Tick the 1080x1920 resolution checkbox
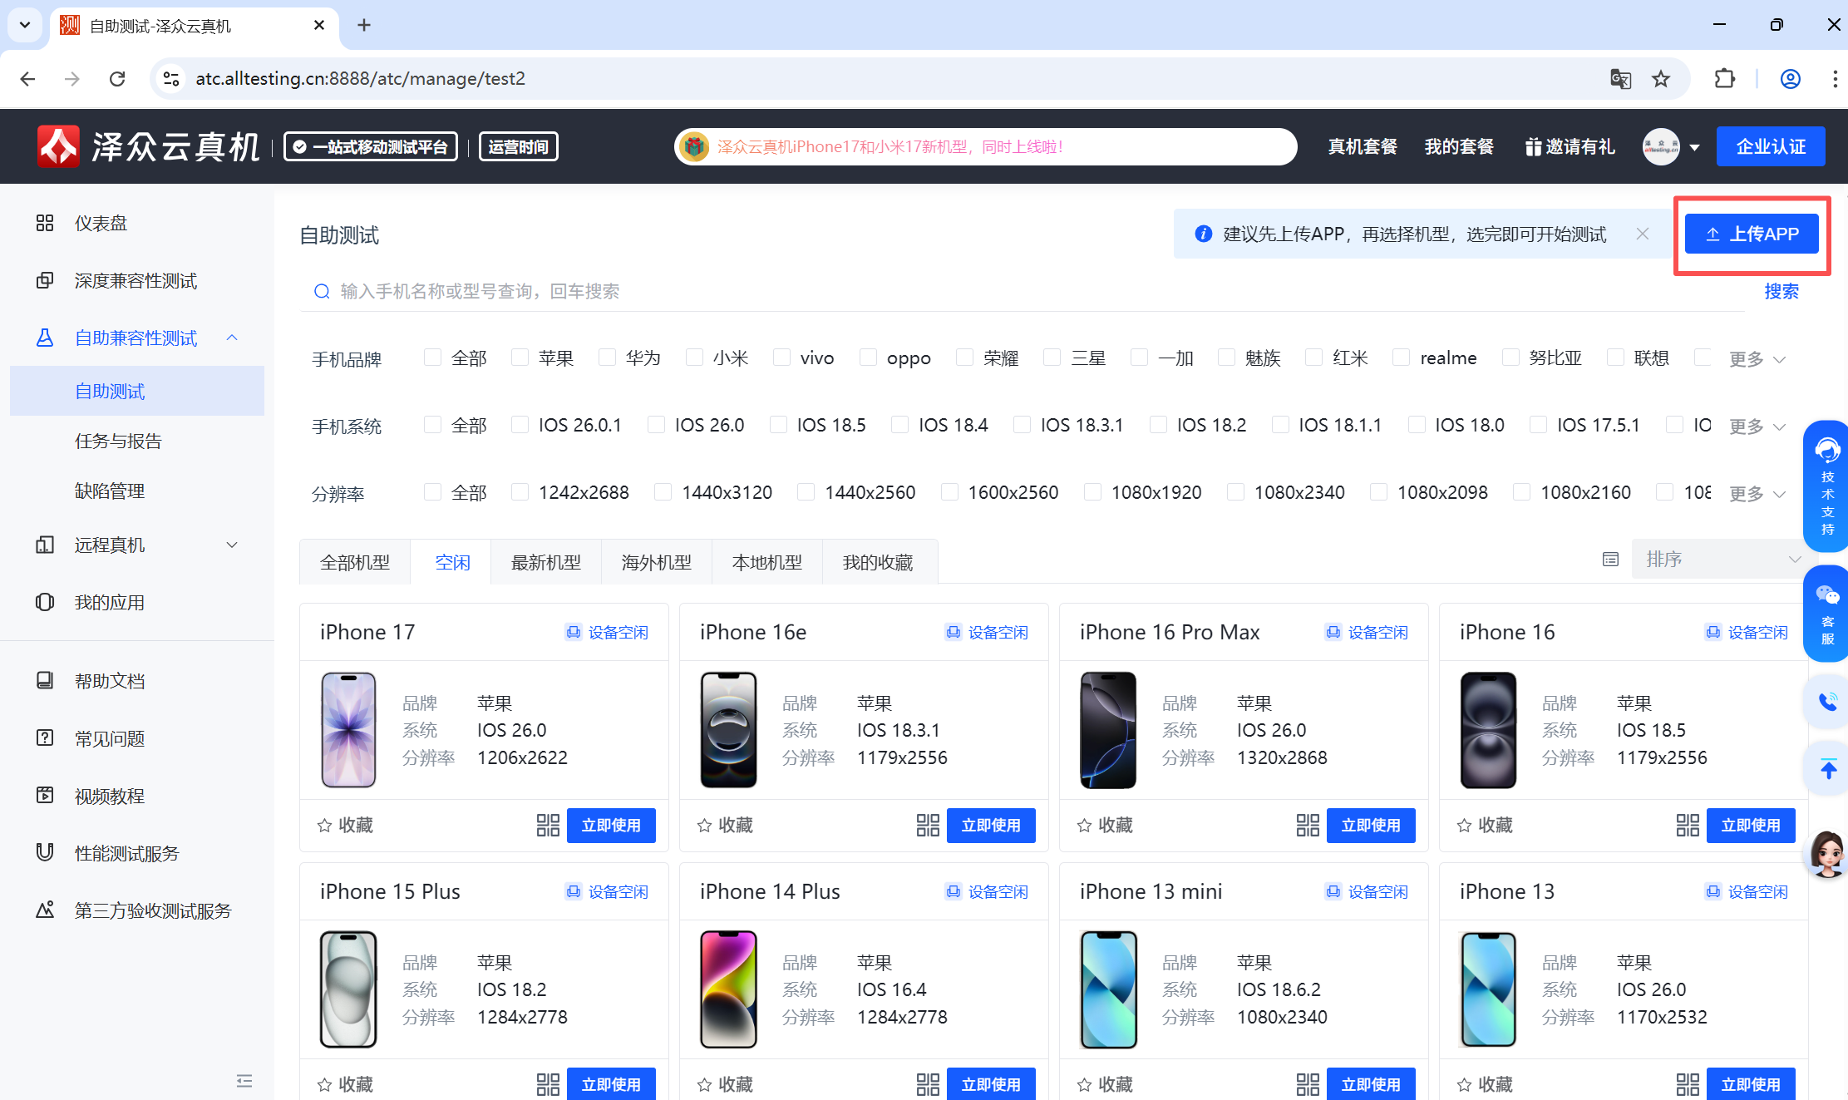Viewport: 1848px width, 1100px height. coord(1093,492)
